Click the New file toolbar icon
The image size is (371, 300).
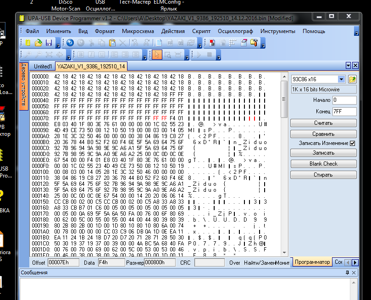tap(28, 43)
